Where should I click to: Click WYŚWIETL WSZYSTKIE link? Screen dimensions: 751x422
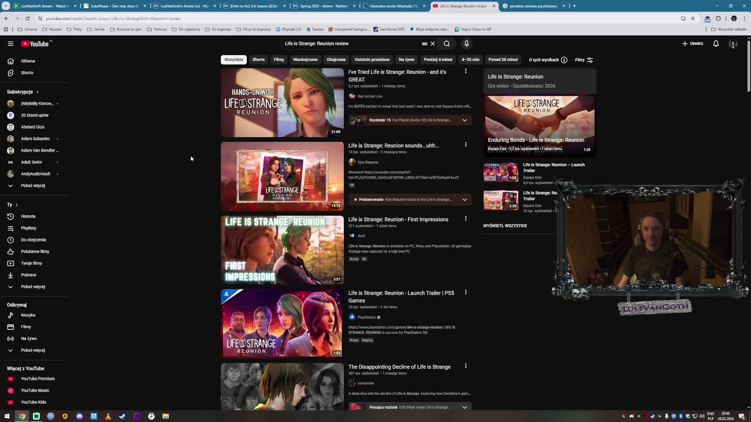click(x=505, y=226)
